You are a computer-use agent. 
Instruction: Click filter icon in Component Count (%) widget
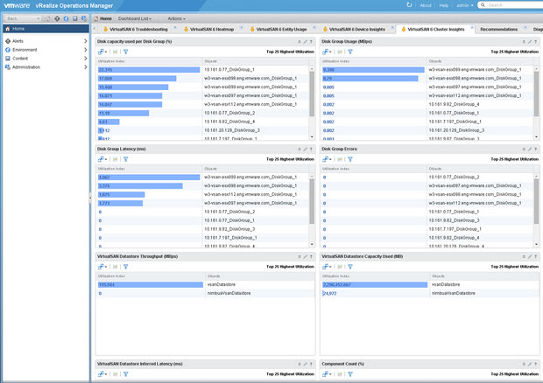350,374
